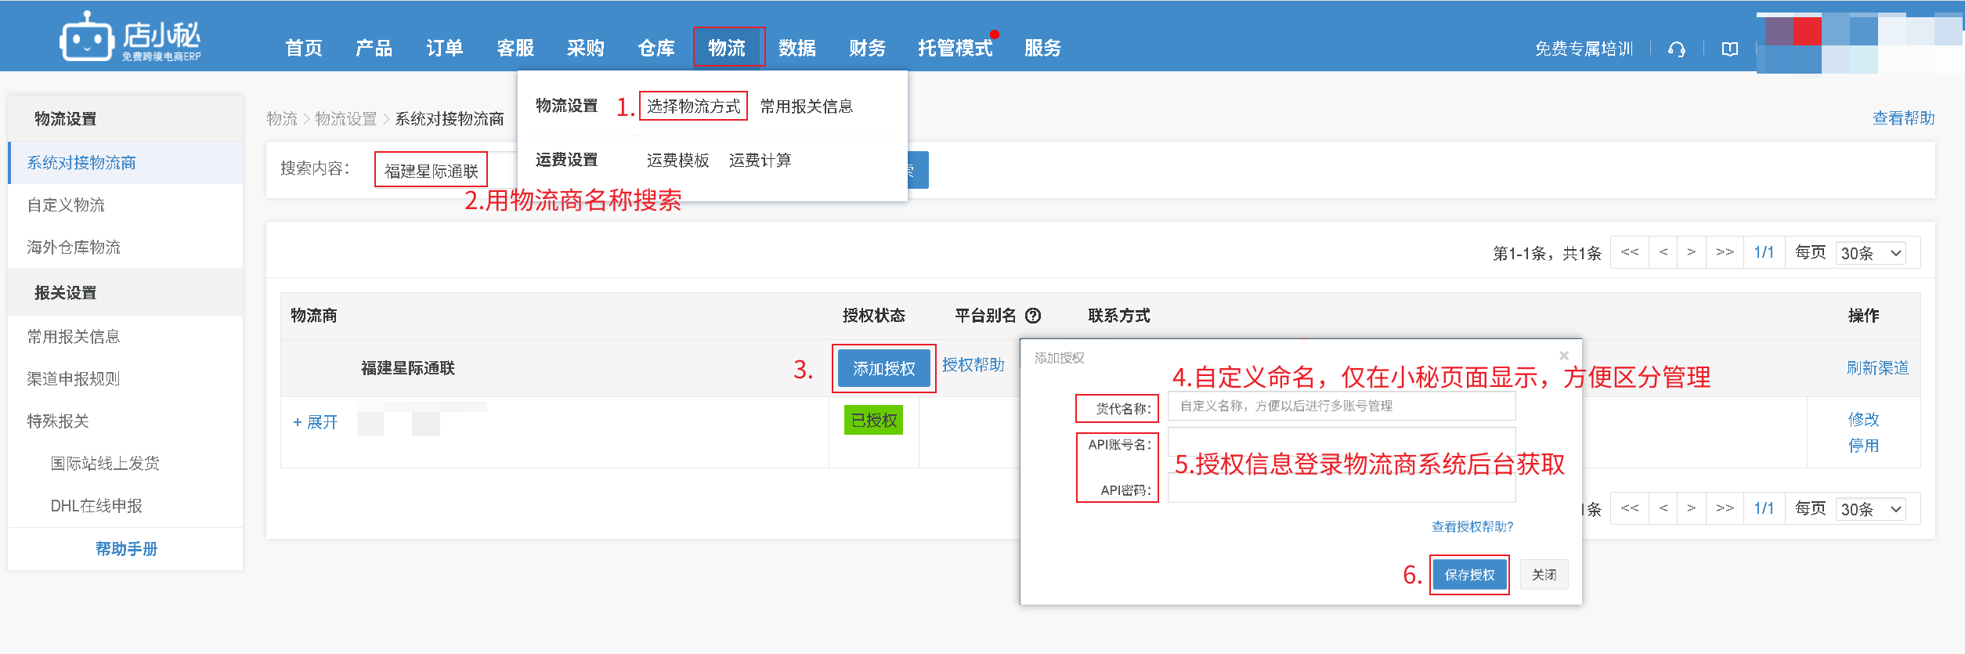Open the 物流 menu in top navigation
1965x654 pixels.
(727, 49)
